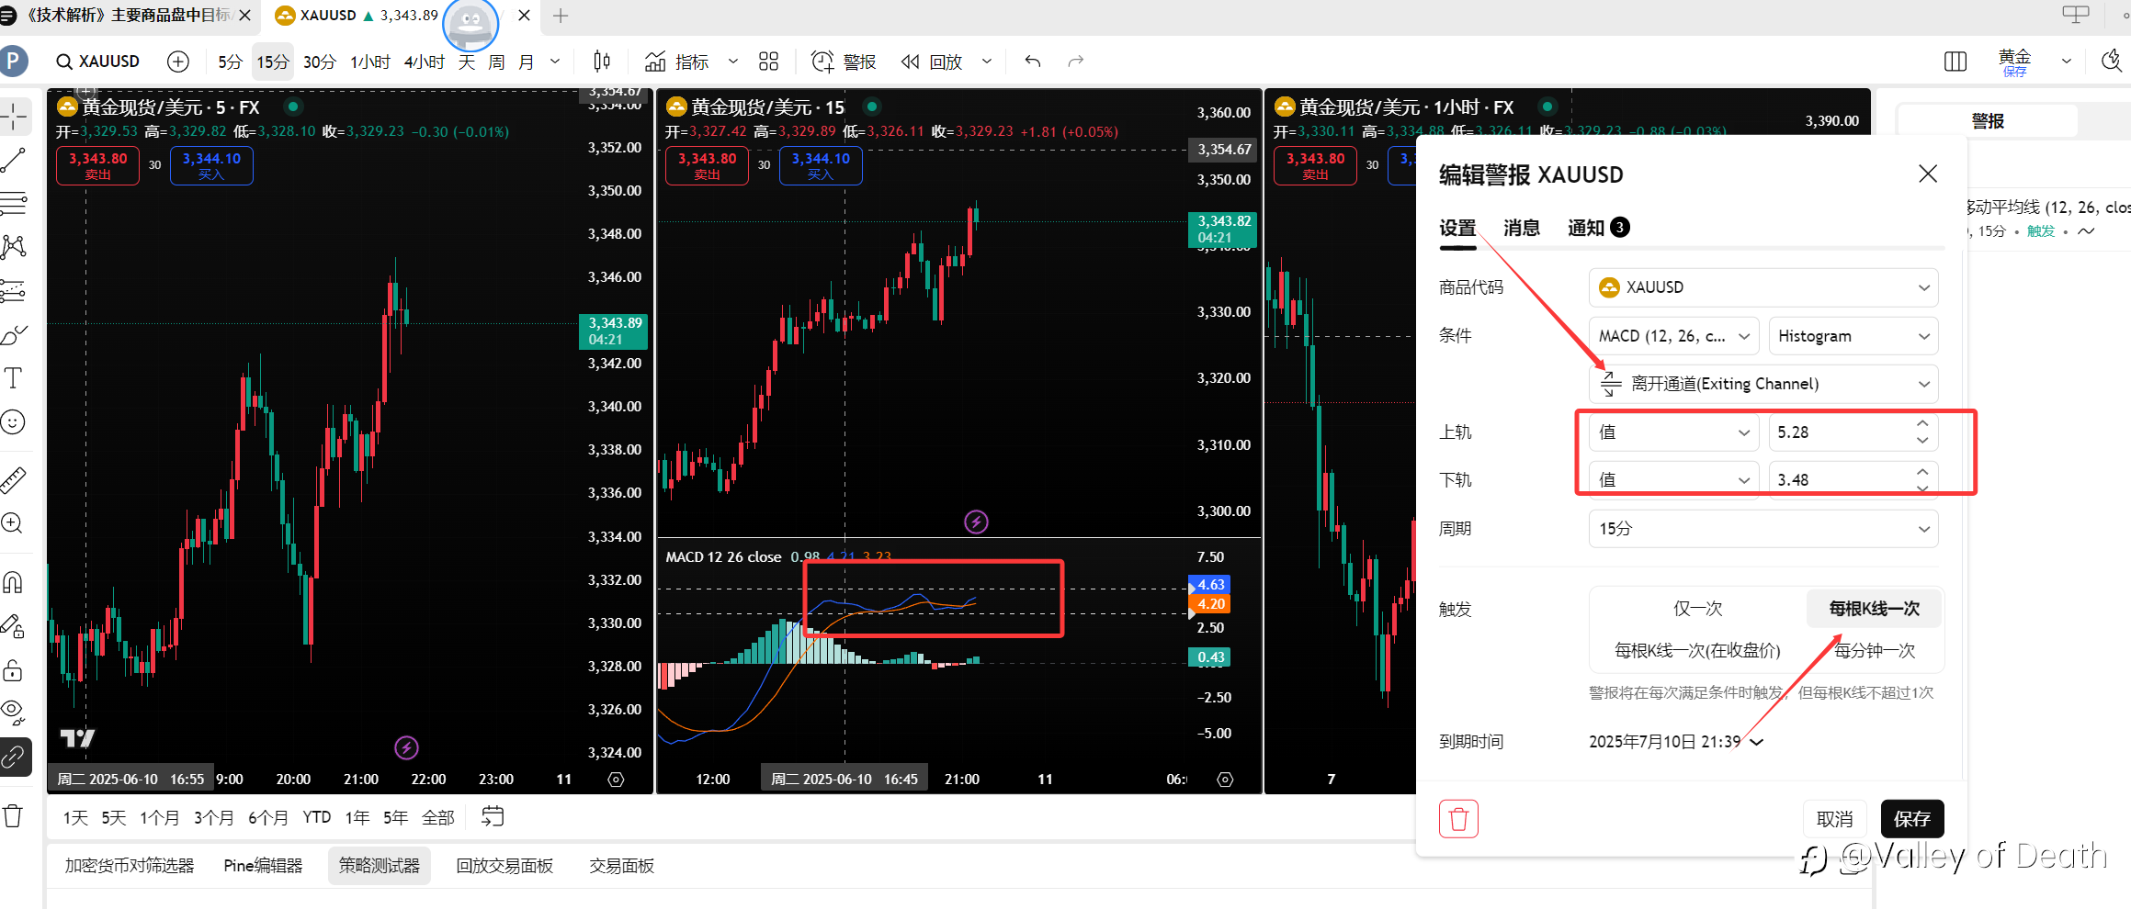
Task: Select the brush drawing tool
Action: pyautogui.click(x=14, y=335)
